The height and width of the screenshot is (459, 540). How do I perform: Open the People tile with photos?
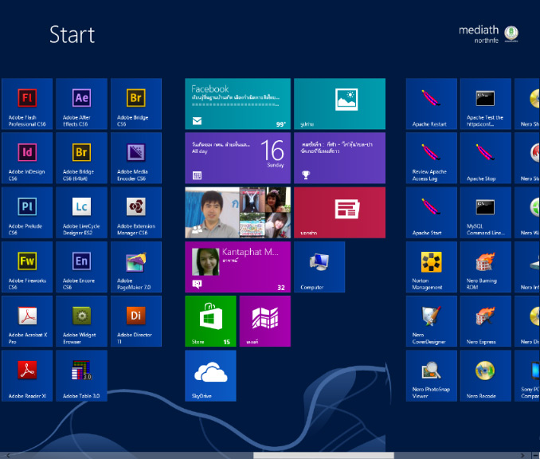[237, 213]
